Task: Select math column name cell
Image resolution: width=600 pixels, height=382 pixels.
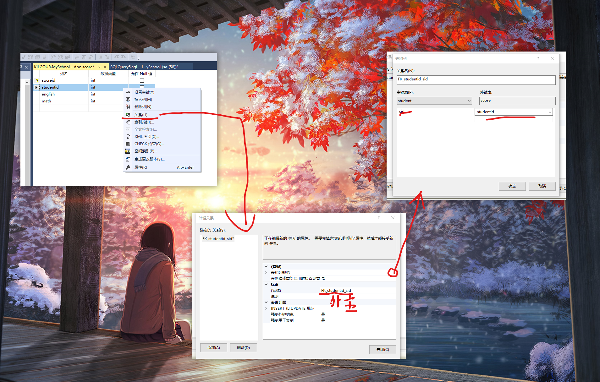Action: [64, 101]
